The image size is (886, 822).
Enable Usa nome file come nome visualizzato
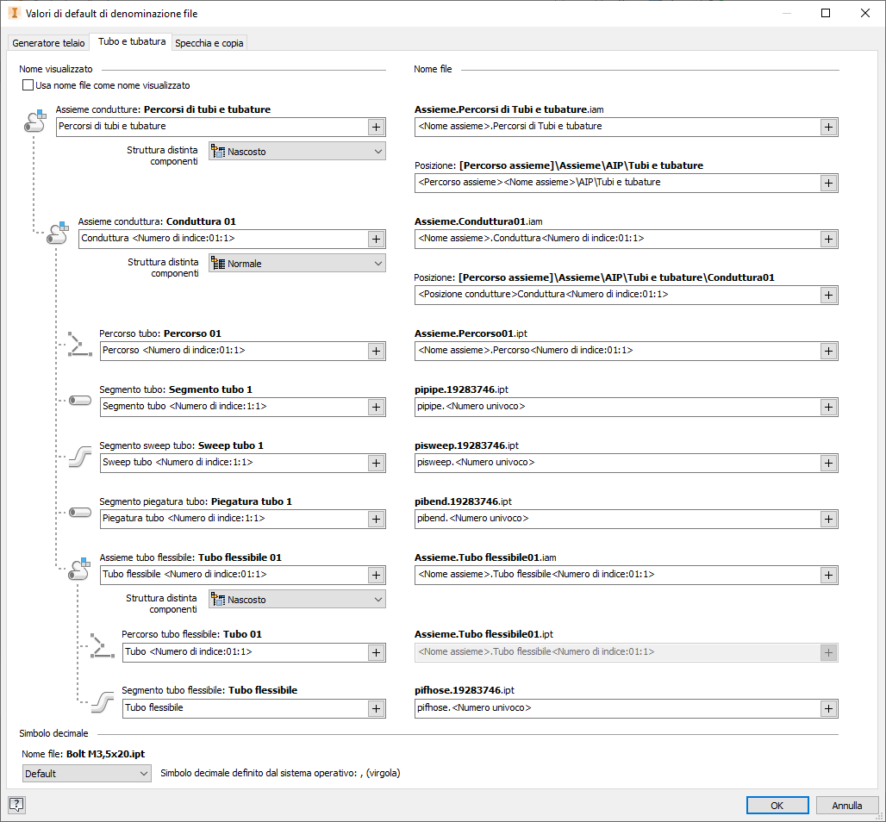point(28,85)
